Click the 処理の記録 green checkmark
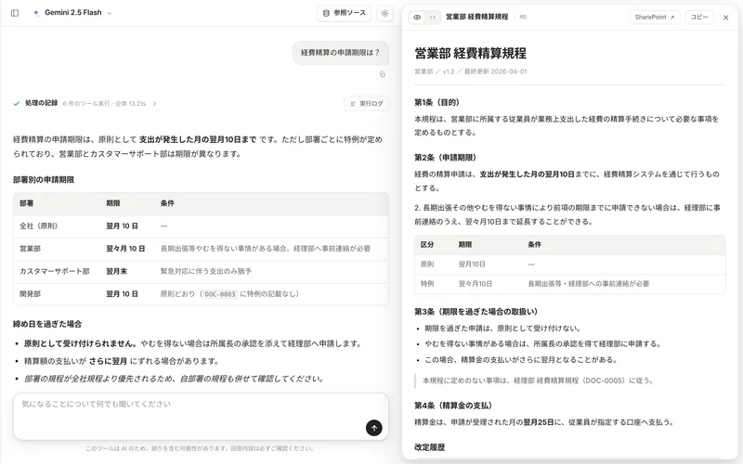The width and height of the screenshot is (743, 464). click(x=17, y=103)
